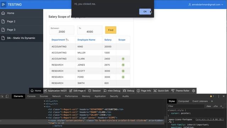
Task: Switch to the Computed styles tab
Action: [183, 101]
